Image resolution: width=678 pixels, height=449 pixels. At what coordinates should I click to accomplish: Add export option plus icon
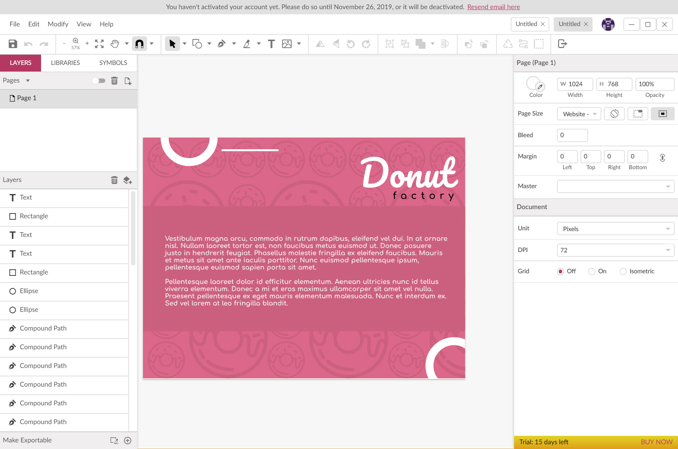pos(128,441)
